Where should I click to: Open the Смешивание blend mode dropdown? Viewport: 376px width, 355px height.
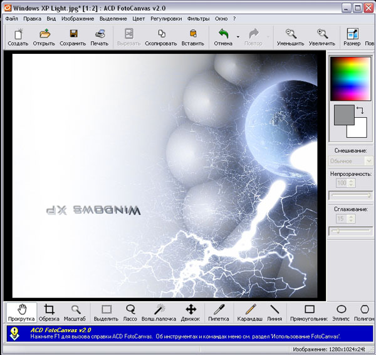pyautogui.click(x=350, y=161)
